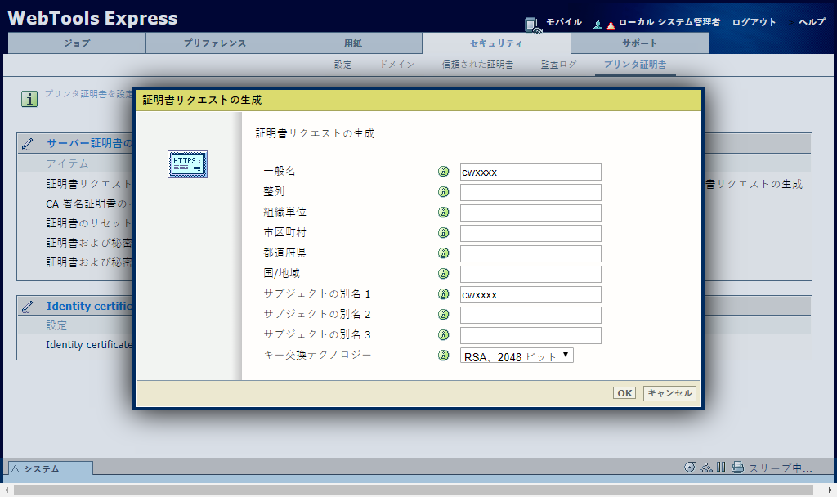
Task: Switch to the 用紙 tab
Action: point(353,43)
